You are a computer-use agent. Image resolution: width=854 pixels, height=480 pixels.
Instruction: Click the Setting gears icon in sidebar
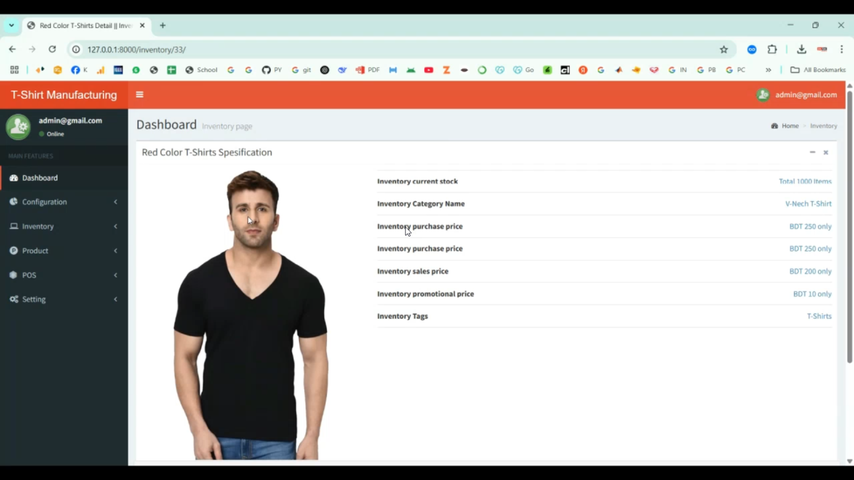pyautogui.click(x=14, y=299)
